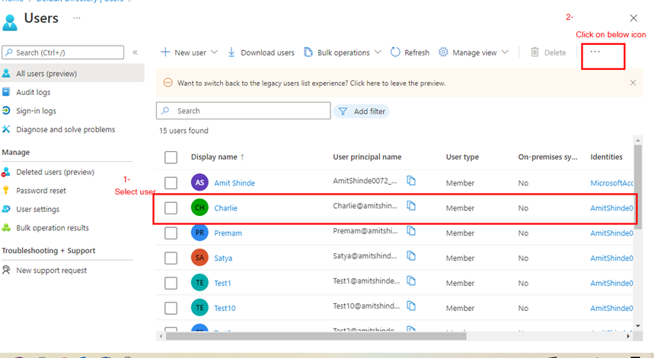Click the Add filter button
The width and height of the screenshot is (654, 358).
coord(362,111)
